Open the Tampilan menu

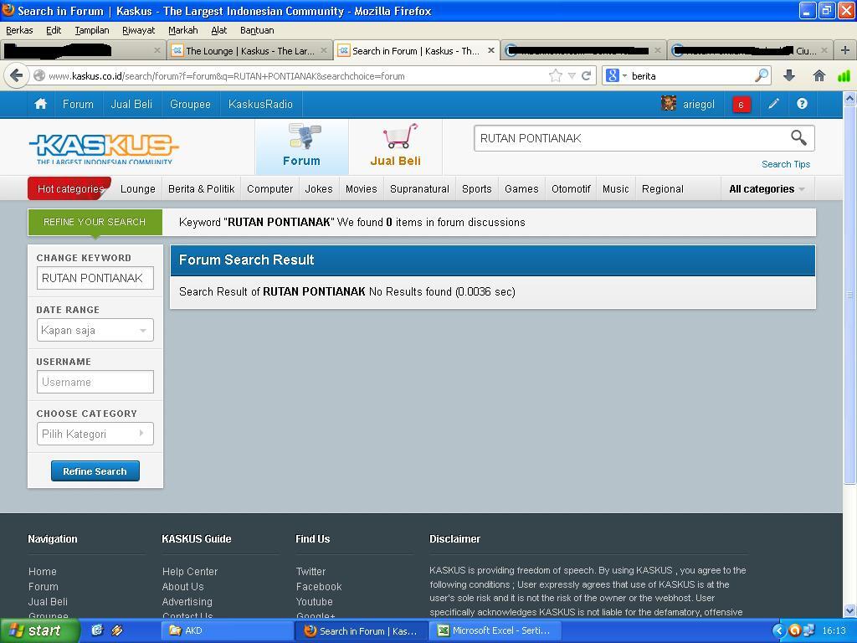pyautogui.click(x=92, y=30)
